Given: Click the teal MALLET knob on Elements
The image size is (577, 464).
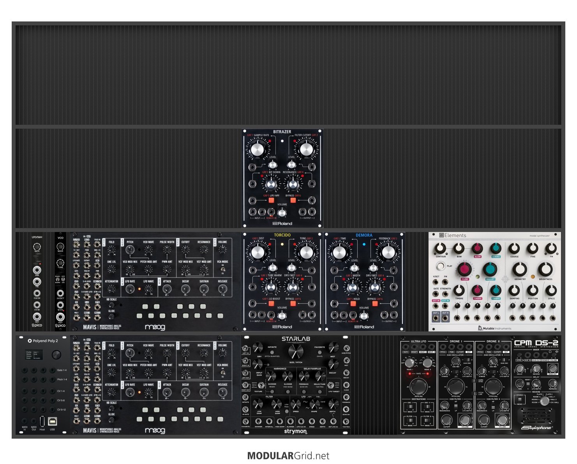Looking at the screenshot, I should pyautogui.click(x=490, y=269).
